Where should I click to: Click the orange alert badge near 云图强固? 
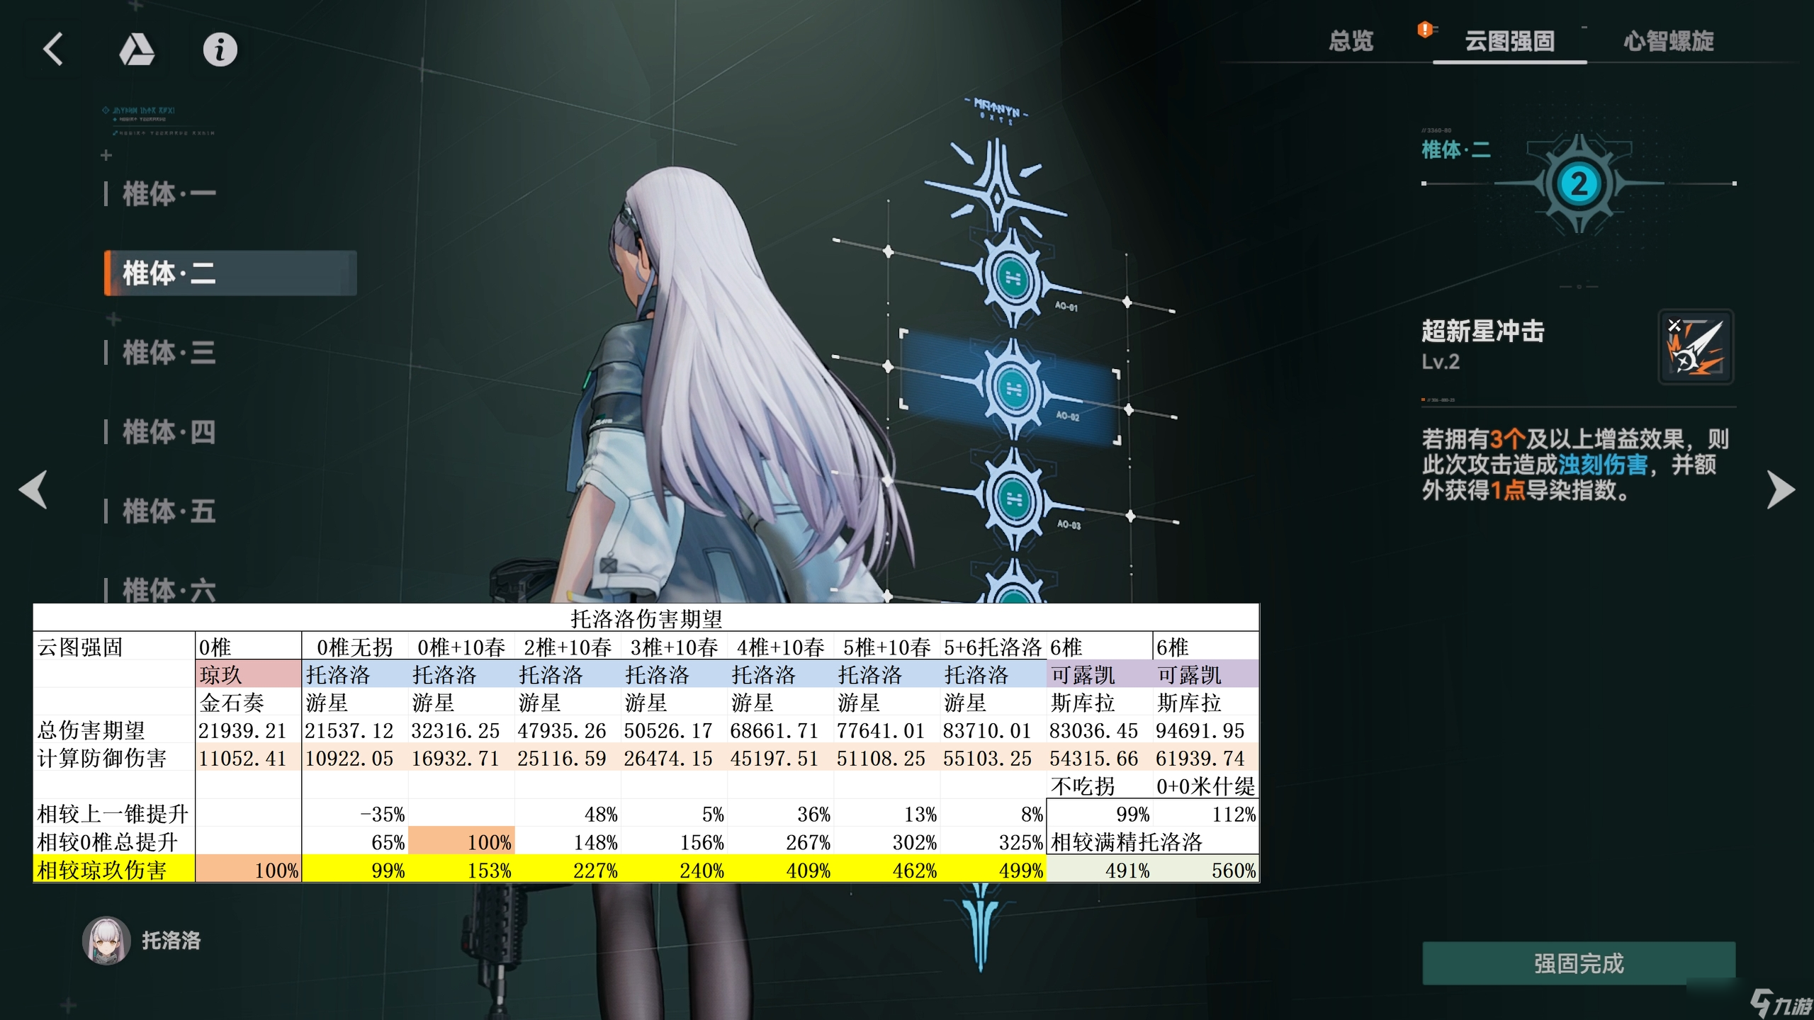pyautogui.click(x=1424, y=30)
